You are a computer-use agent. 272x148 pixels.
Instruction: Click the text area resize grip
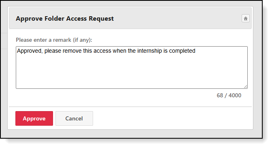(x=245, y=87)
